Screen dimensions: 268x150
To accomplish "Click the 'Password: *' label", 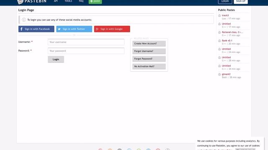I will pos(25,51).
